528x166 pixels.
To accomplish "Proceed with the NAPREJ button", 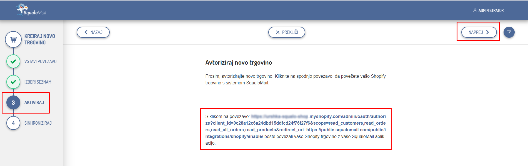I will click(x=479, y=32).
